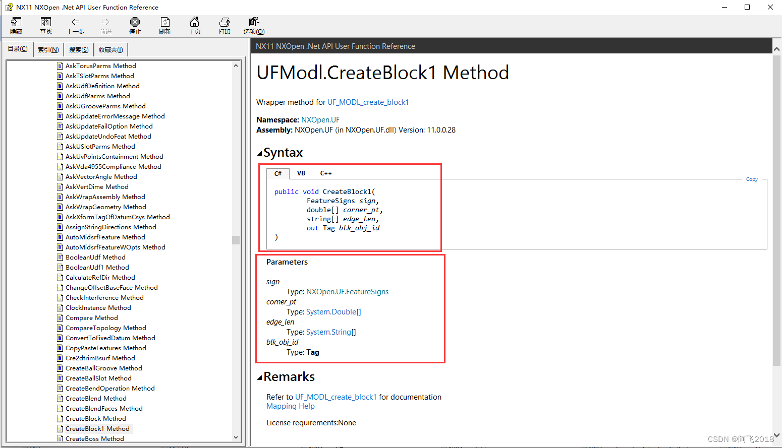782x448 pixels.
Task: Open the NXOpen.UF.FeatureSigns type link
Action: pos(348,292)
